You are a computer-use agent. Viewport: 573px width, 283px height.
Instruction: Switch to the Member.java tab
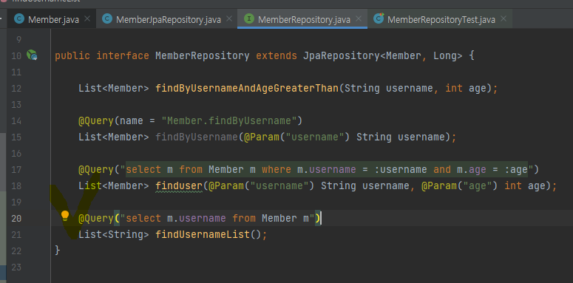click(x=53, y=19)
